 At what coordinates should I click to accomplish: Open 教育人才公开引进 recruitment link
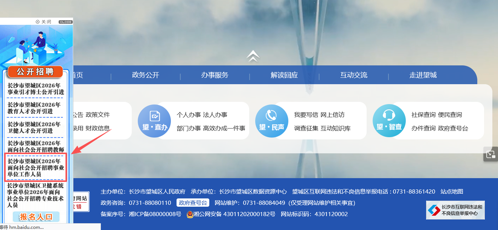click(34, 108)
